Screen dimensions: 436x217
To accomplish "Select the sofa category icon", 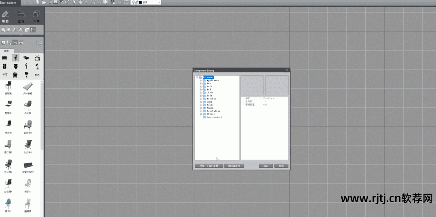I will (x=4, y=58).
